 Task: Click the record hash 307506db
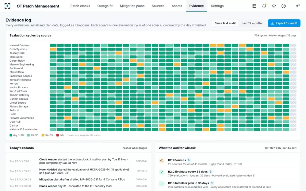142,161
